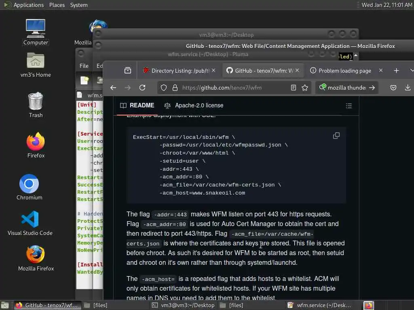Image resolution: width=414 pixels, height=310 pixels.
Task: Bookmark this page with the star icon
Action: pyautogui.click(x=305, y=88)
